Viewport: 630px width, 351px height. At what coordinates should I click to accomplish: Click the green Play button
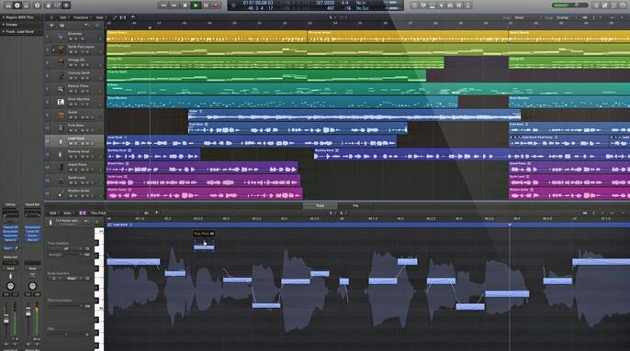click(196, 5)
